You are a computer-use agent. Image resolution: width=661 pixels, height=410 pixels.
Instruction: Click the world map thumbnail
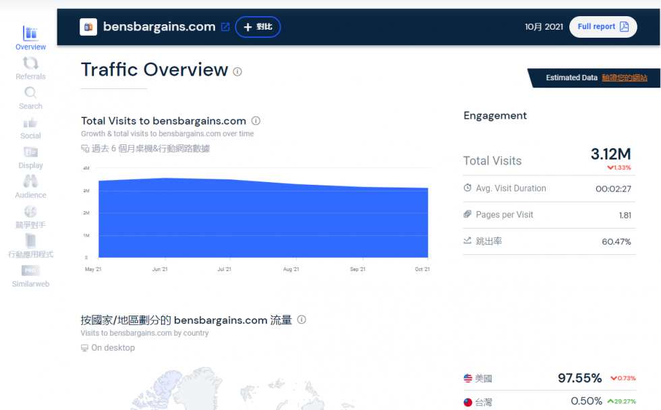click(x=242, y=388)
